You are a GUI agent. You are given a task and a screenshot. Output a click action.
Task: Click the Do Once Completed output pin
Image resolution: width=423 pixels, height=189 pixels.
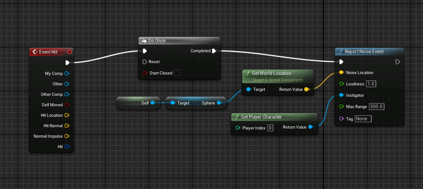click(x=214, y=51)
